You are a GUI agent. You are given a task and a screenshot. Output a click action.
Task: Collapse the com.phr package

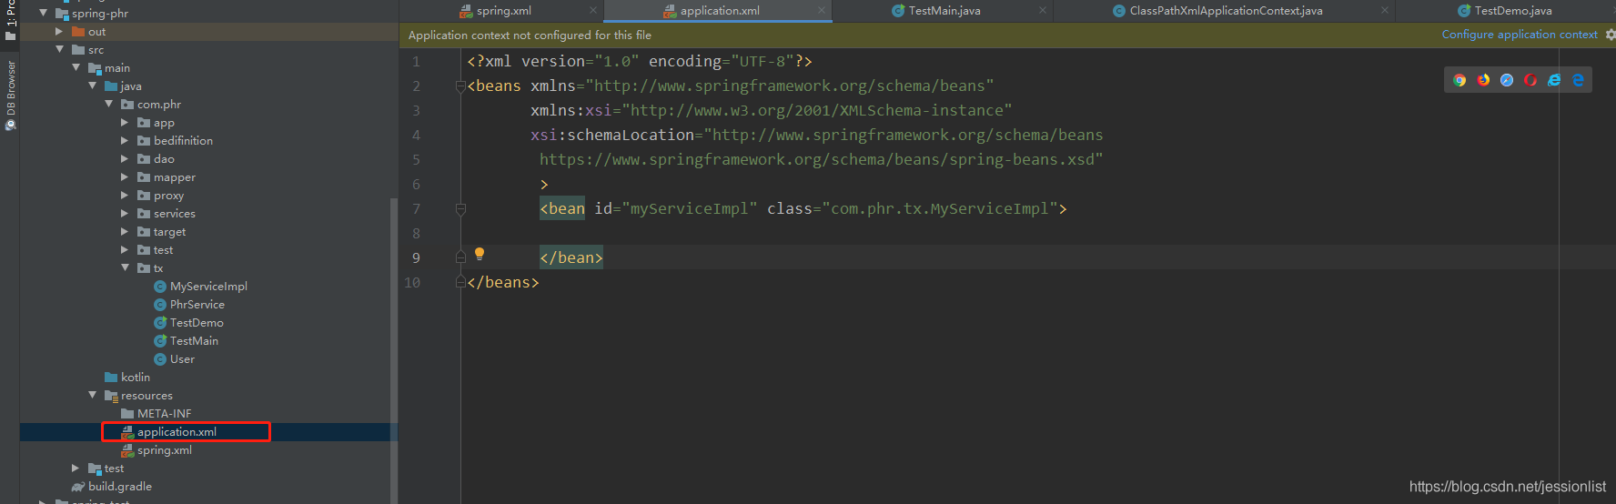[x=108, y=105]
